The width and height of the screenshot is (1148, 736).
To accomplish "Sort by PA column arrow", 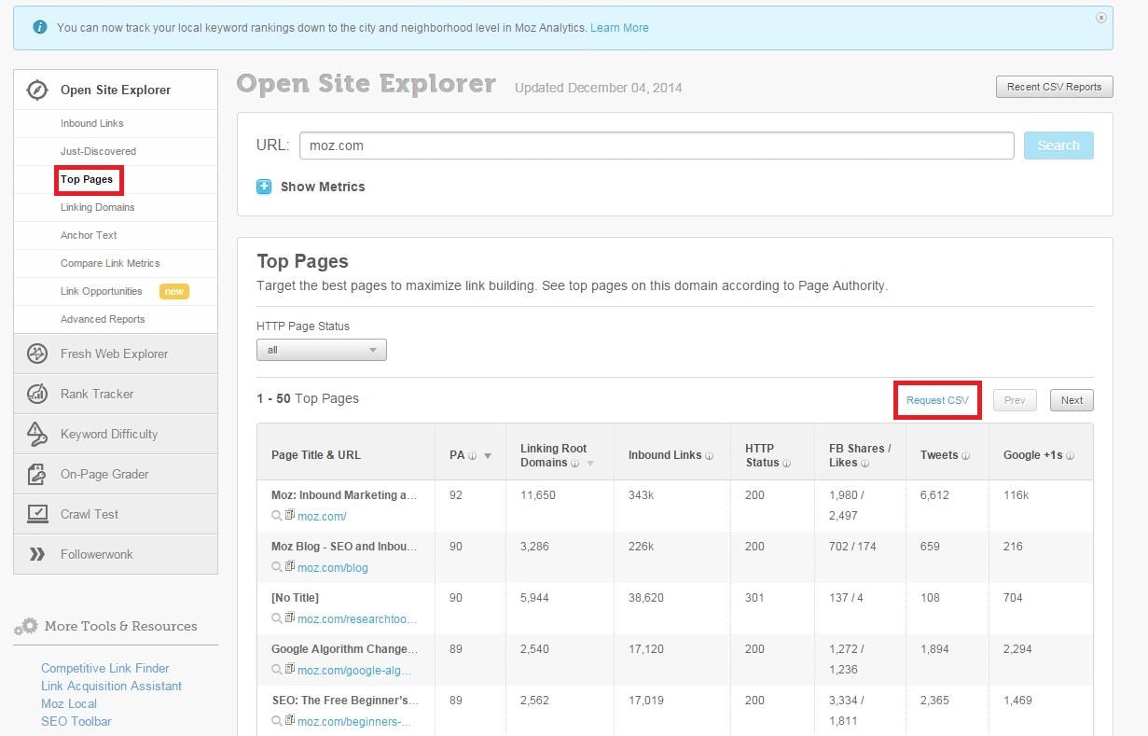I will click(x=487, y=456).
